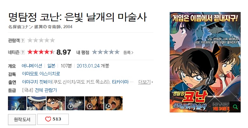Screen dimensions: 248x128
Task: Rate the movie with fifth 내 평점 star
Action: 117,52
